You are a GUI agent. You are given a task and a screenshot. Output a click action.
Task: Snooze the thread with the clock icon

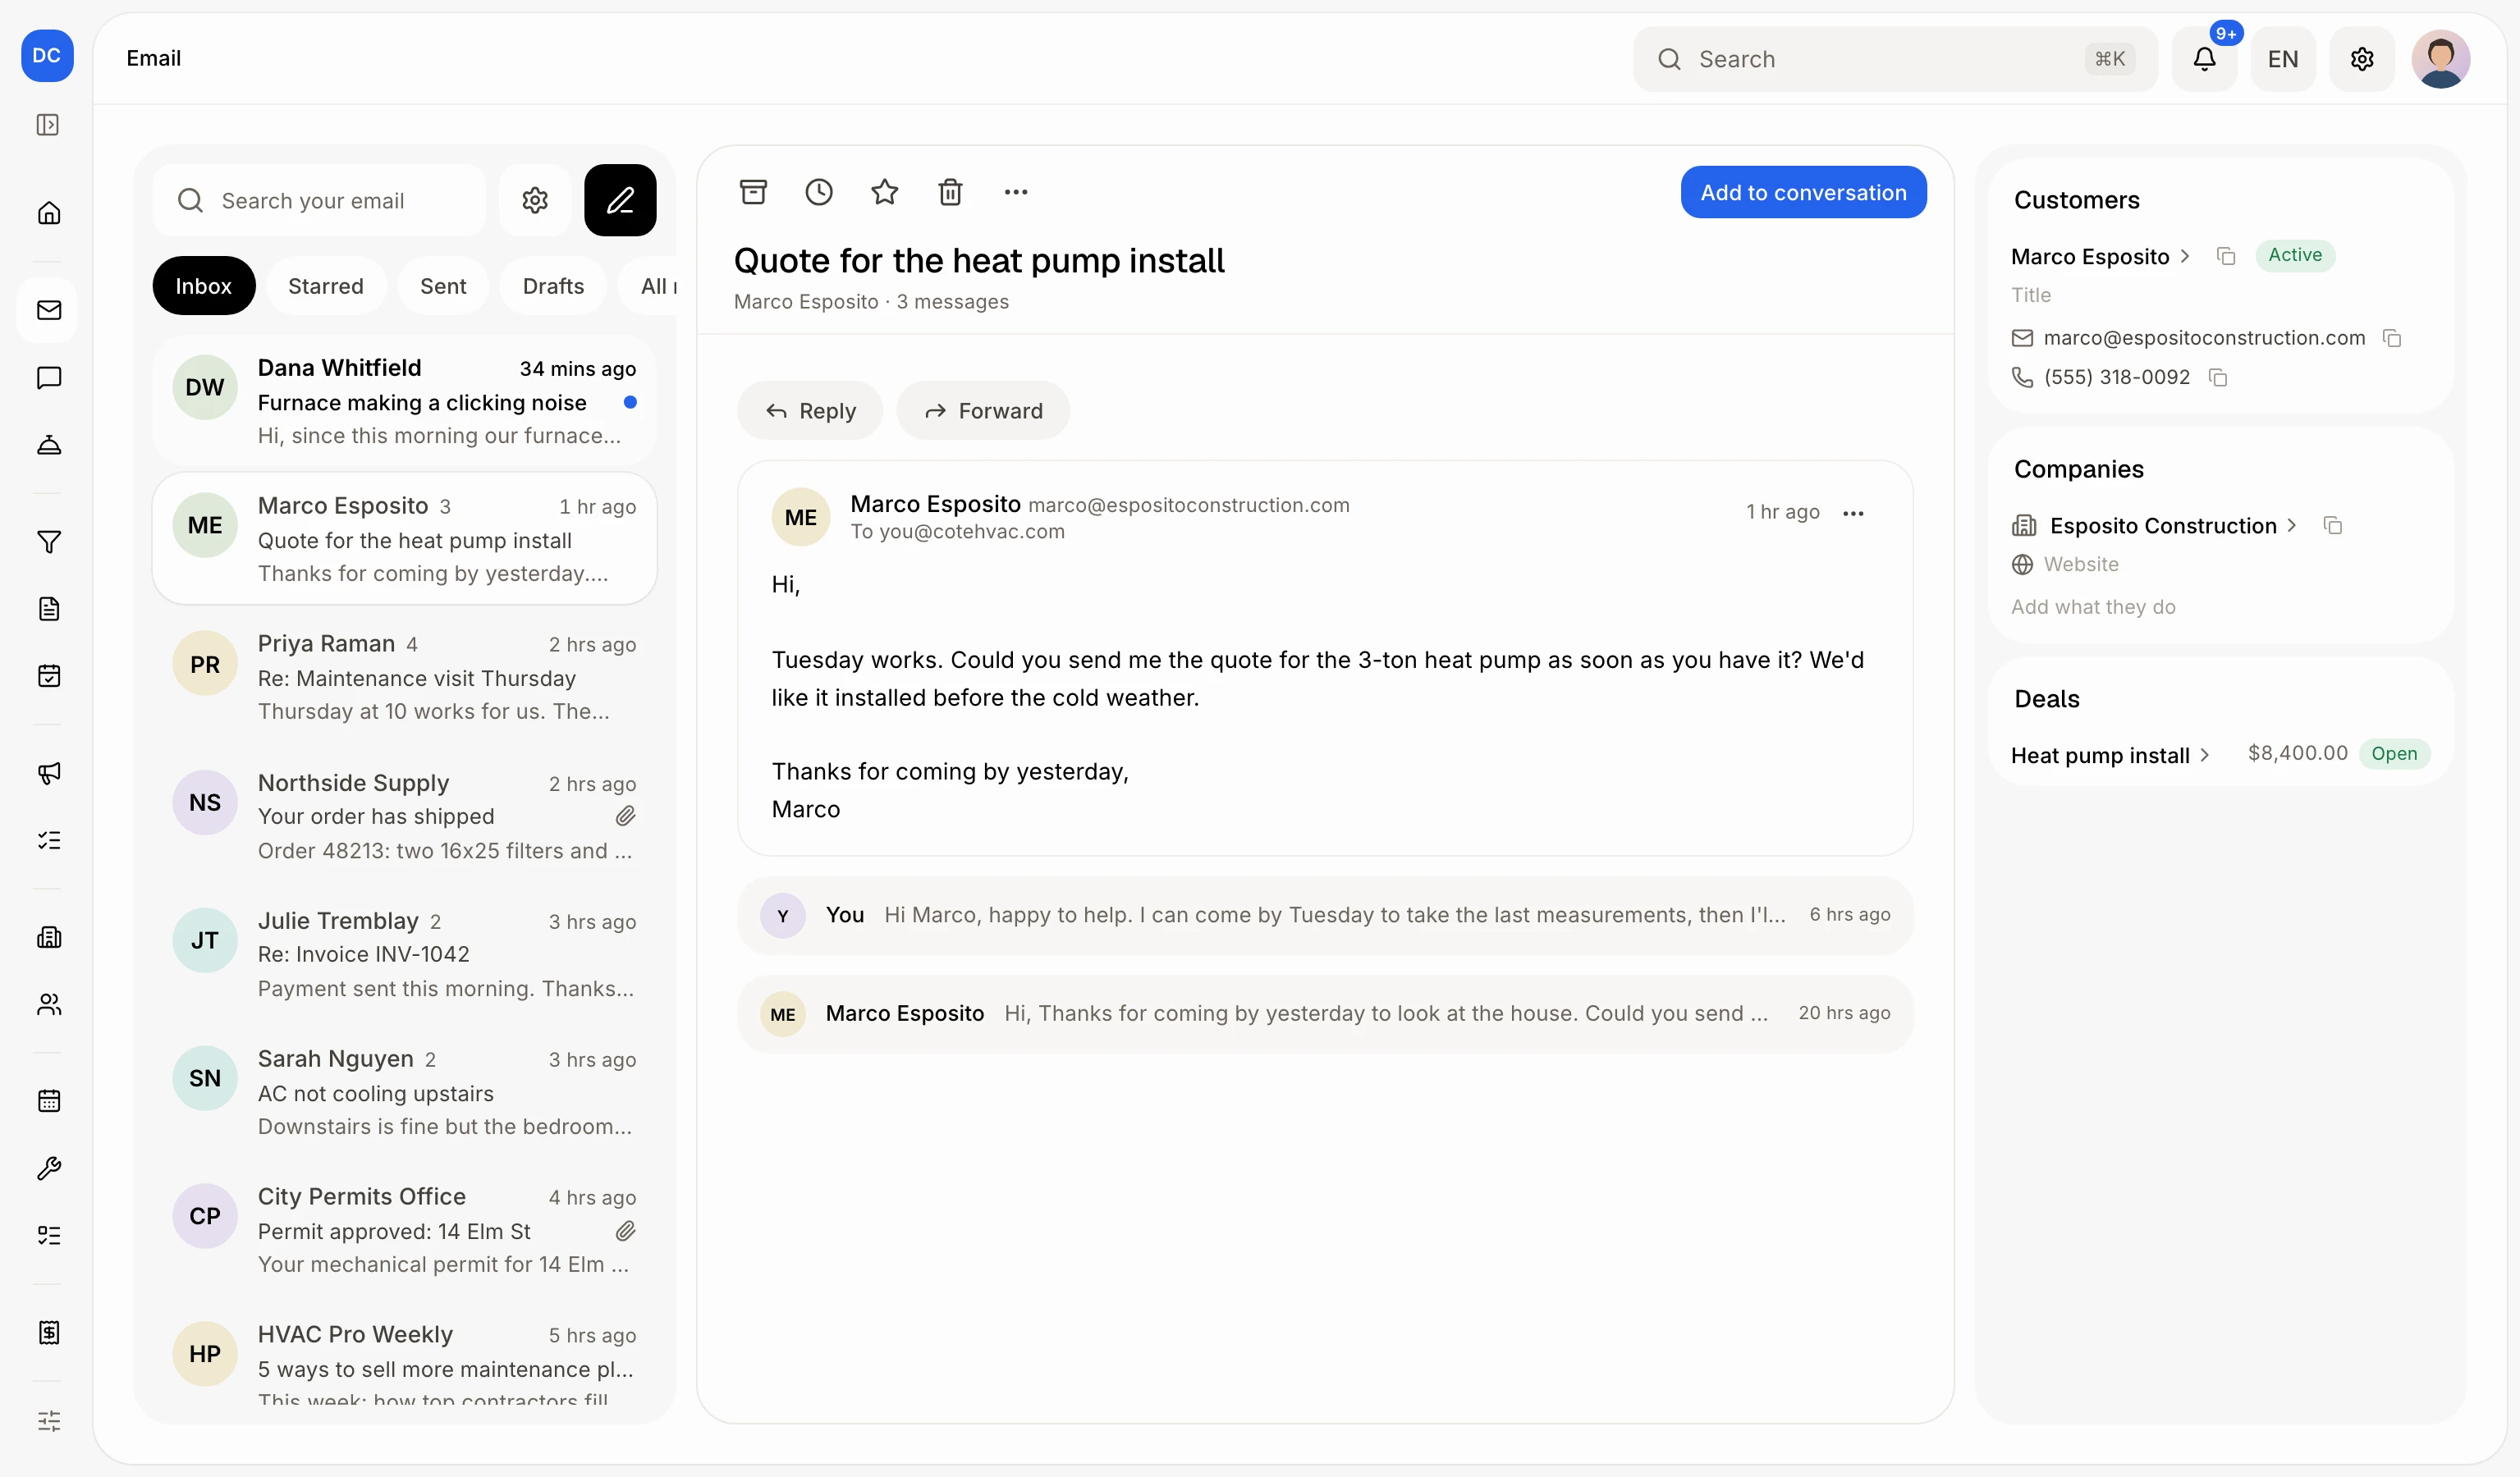818,192
